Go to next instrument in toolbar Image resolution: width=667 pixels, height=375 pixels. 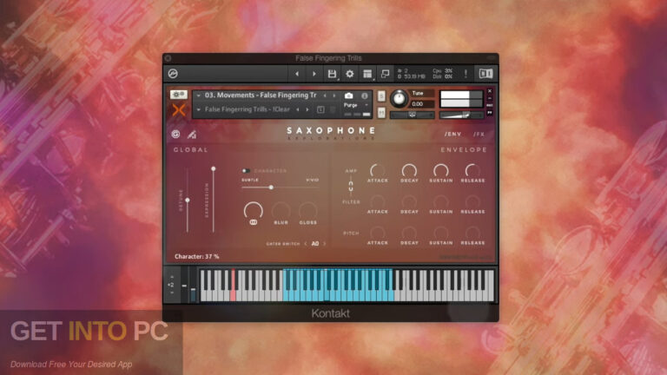[314, 74]
